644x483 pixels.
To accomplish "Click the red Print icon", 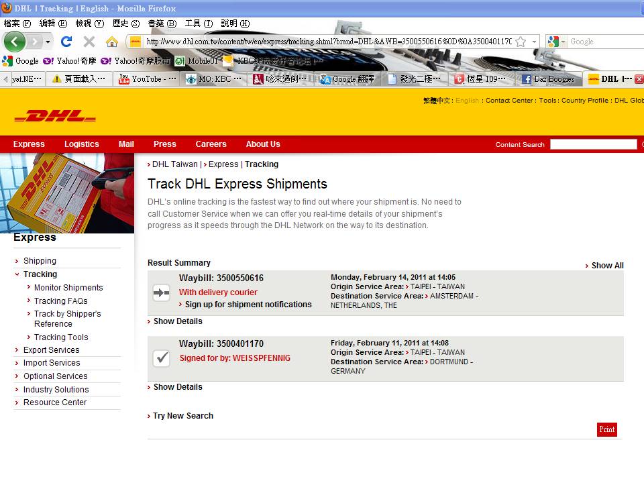I will [606, 429].
